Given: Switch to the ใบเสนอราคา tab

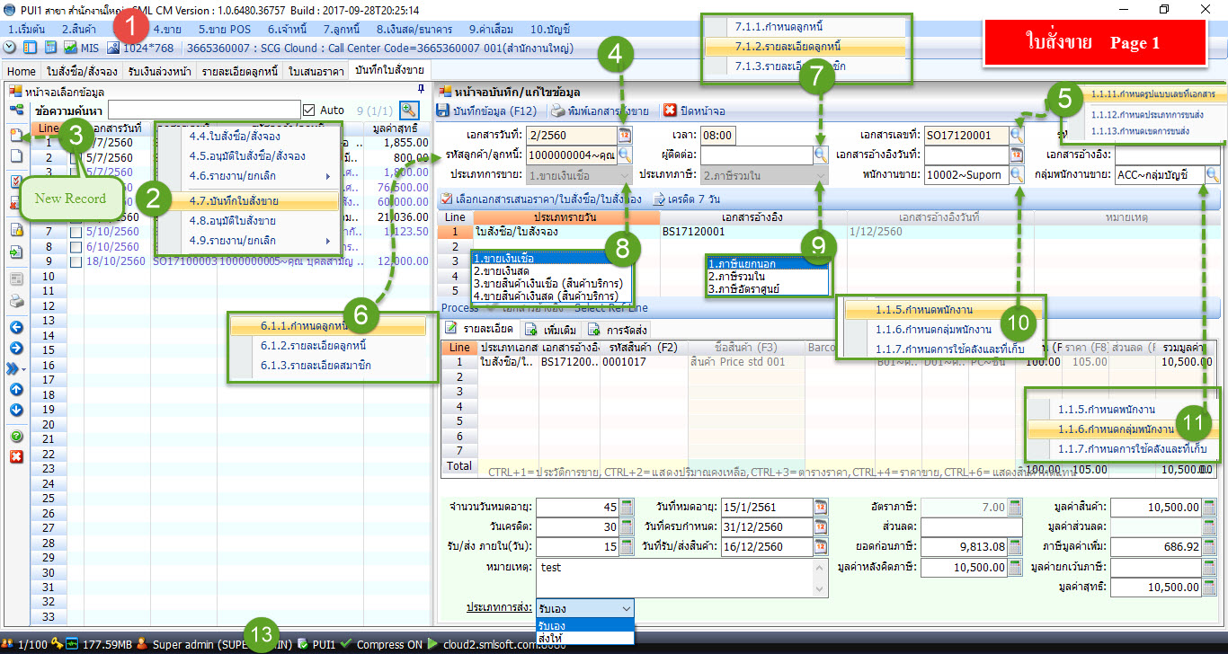Looking at the screenshot, I should coord(317,71).
